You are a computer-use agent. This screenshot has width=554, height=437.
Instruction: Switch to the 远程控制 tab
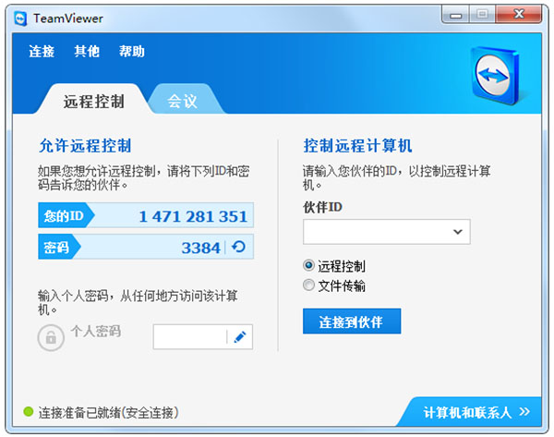point(93,100)
